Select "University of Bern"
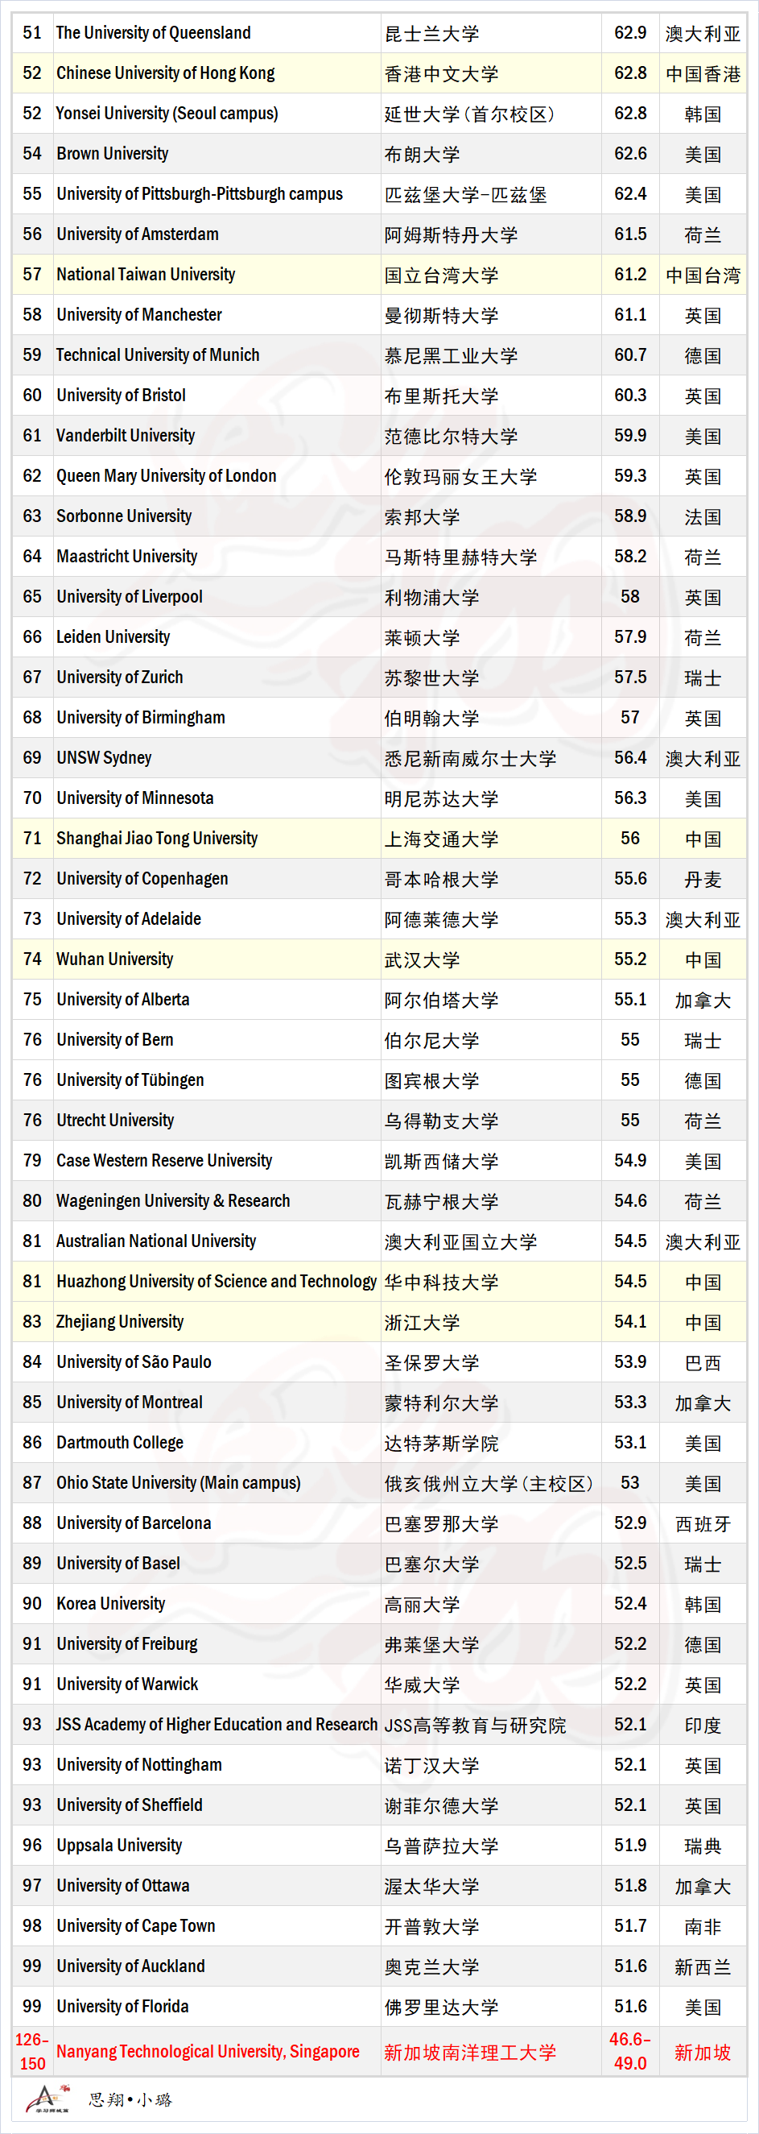Viewport: 759px width, 2134px height. pos(115,1040)
